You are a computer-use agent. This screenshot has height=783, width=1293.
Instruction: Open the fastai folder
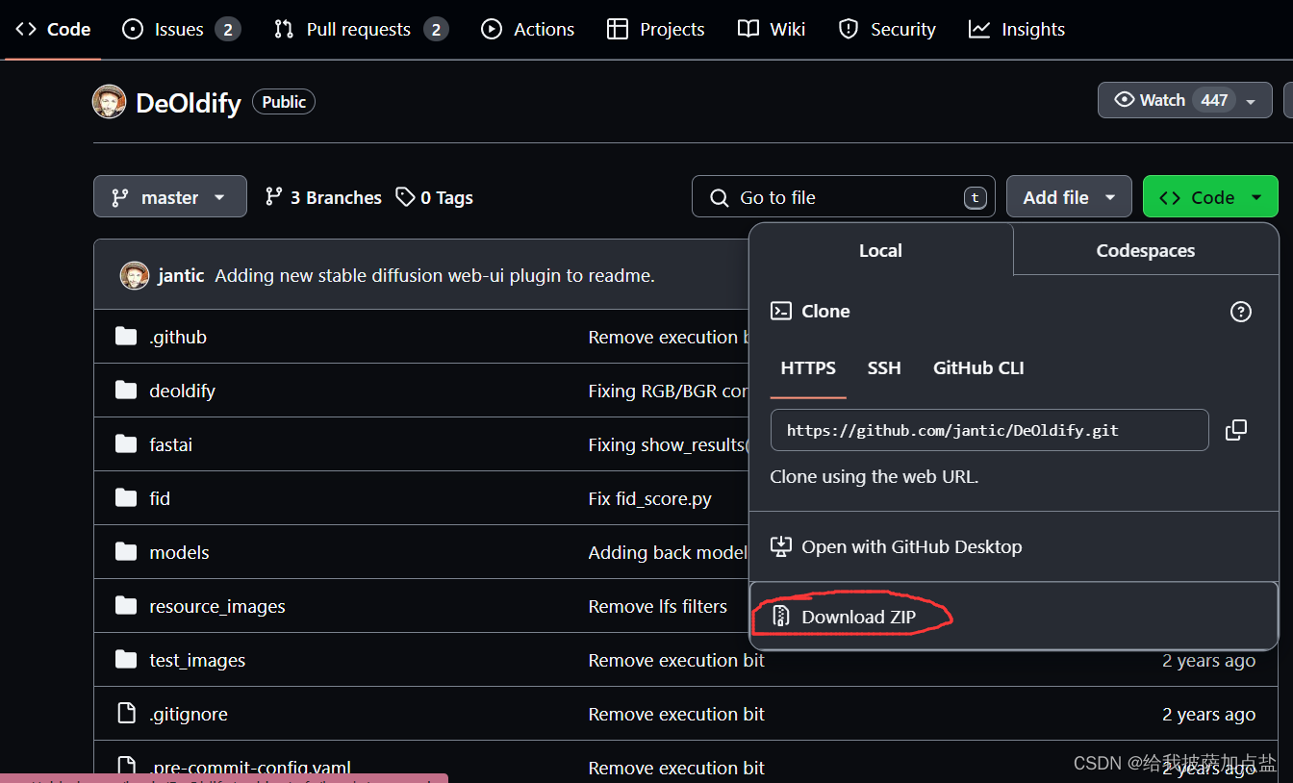click(x=170, y=444)
